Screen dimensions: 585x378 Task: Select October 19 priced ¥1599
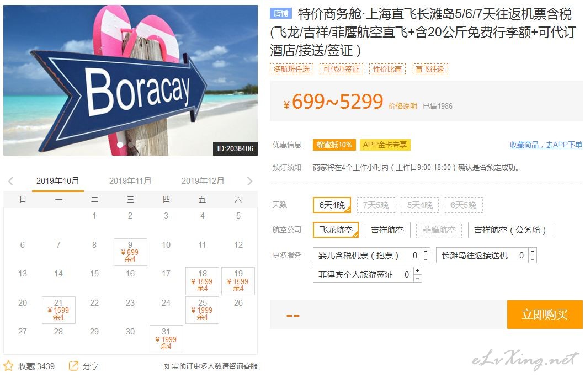tap(238, 281)
